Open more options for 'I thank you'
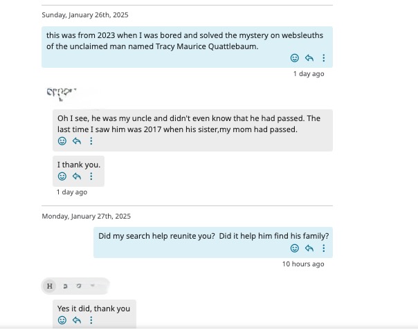The image size is (418, 330). [91, 176]
